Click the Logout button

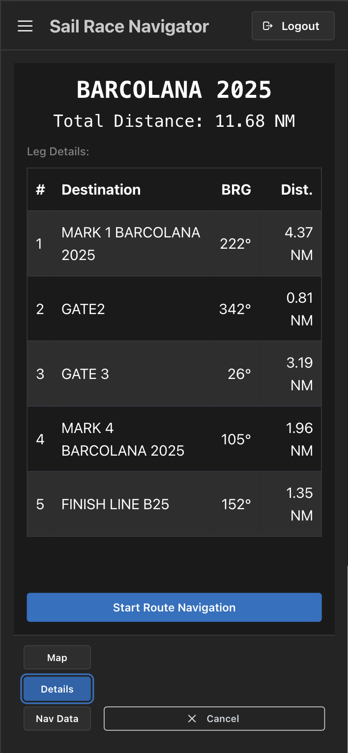(293, 26)
